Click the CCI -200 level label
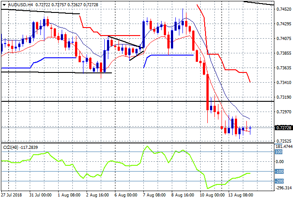The height and width of the screenshot is (200, 293). tap(280, 181)
